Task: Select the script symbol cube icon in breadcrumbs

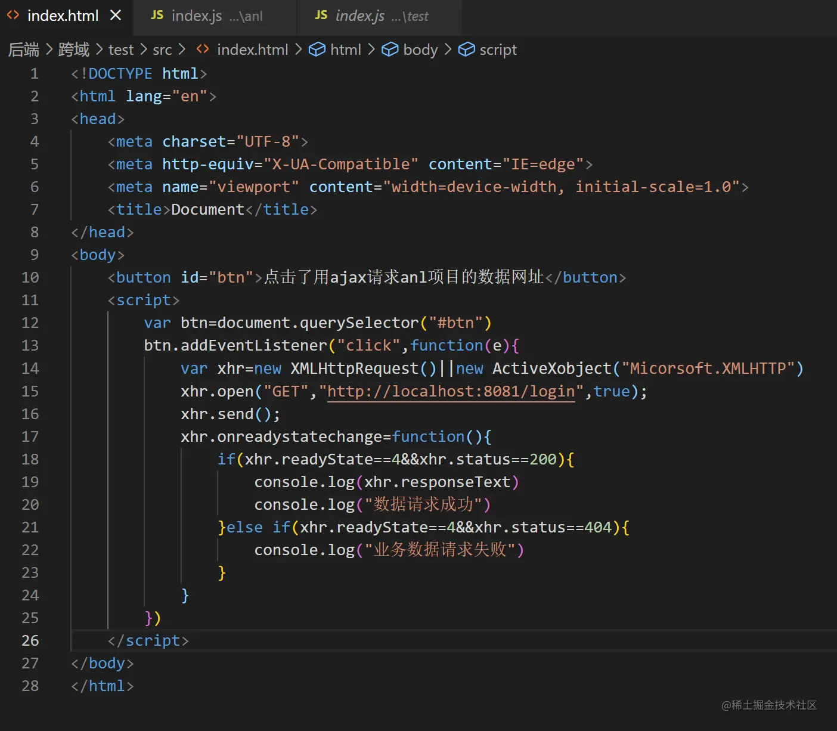Action: click(466, 49)
